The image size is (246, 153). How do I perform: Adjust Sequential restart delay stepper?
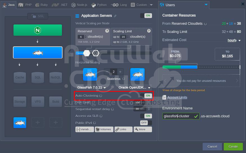(x=149, y=109)
